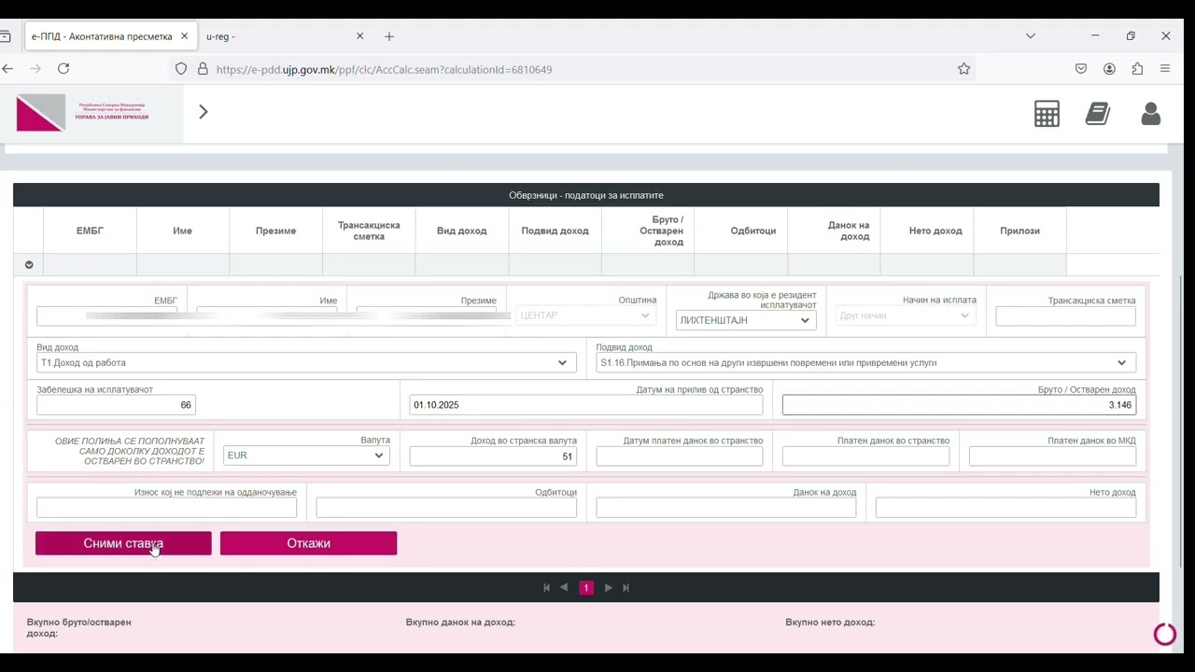Open Држава резидент dropdown ЛИХТЕНШТАЈН
This screenshot has width=1195, height=672.
tap(746, 320)
